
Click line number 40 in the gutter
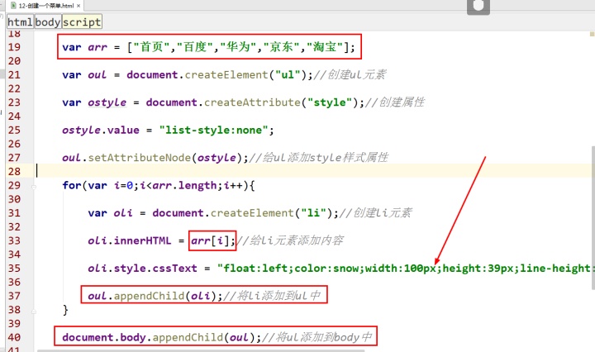tap(14, 337)
